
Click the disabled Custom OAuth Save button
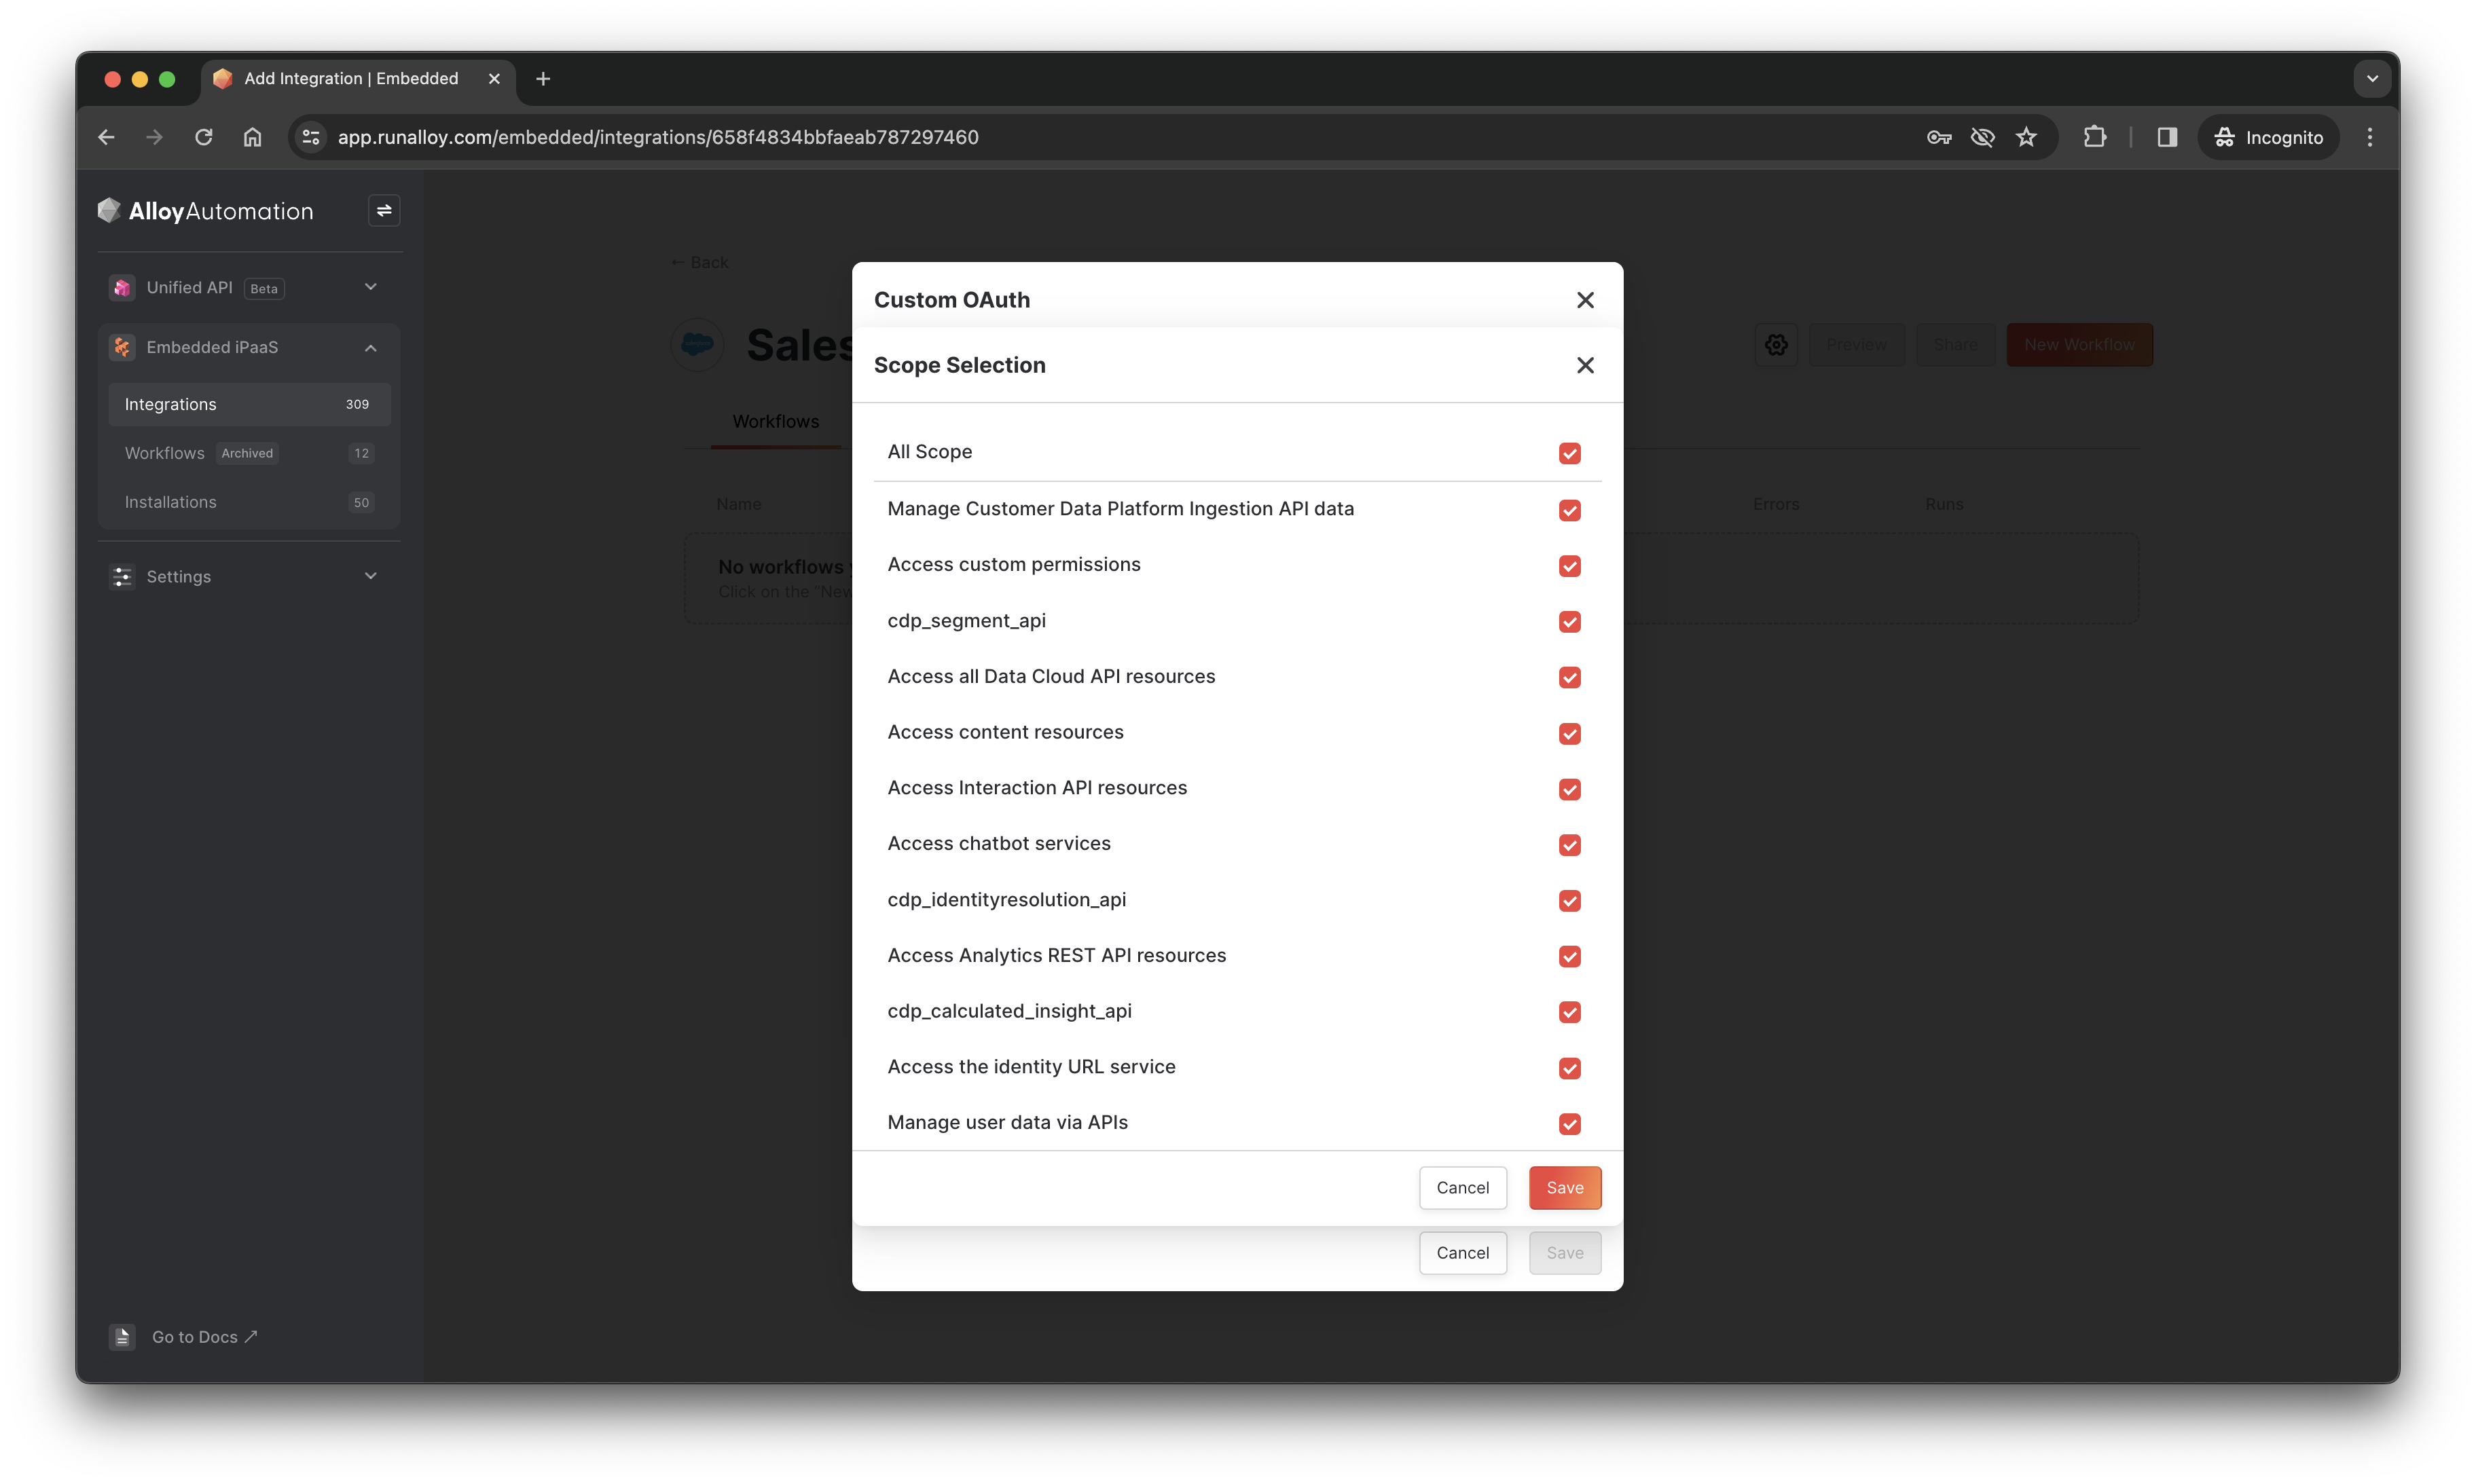[x=1565, y=1253]
